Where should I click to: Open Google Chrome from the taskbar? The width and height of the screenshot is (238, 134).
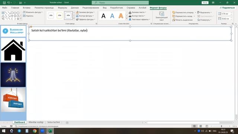[x=35, y=131]
